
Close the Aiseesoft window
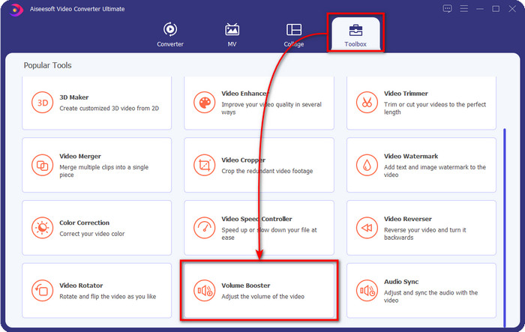(512, 9)
